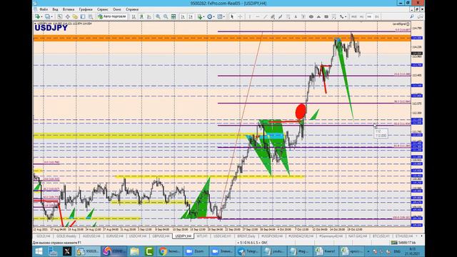Select the triangle drawing tool
This screenshot has height=257, width=457.
318,16
